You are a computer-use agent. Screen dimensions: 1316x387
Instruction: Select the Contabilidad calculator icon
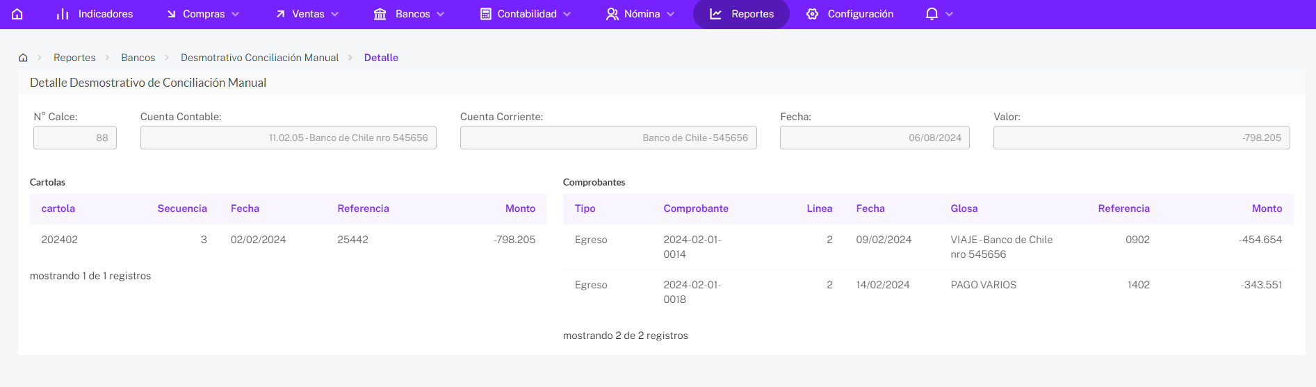click(x=486, y=14)
